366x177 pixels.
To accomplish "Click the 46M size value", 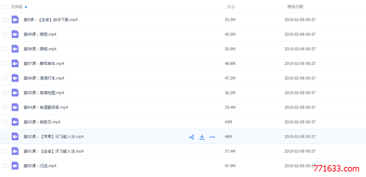I will (x=228, y=137).
